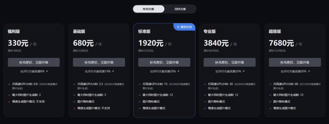Click the arrow icon in 超级版 discount link

[309, 71]
